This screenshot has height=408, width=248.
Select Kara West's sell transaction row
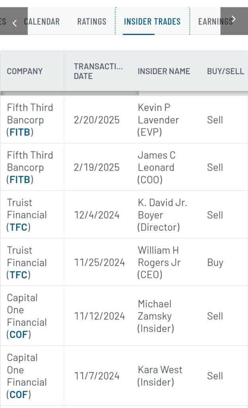(124, 376)
